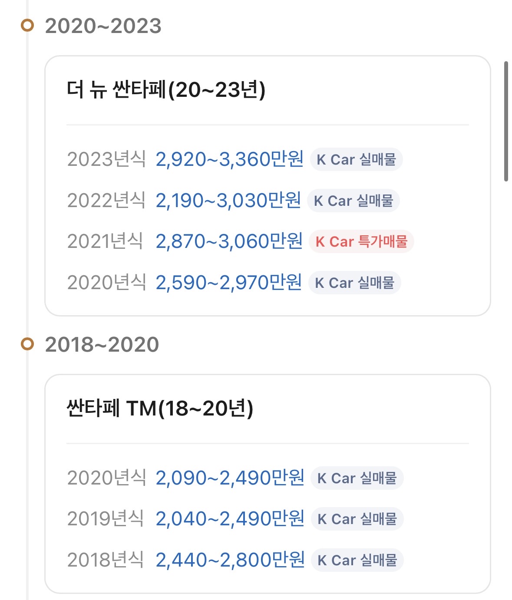Tap K Car 실매물 badge beside 2,590~2,970만원
Viewport: 512px width, 600px height.
(x=354, y=283)
